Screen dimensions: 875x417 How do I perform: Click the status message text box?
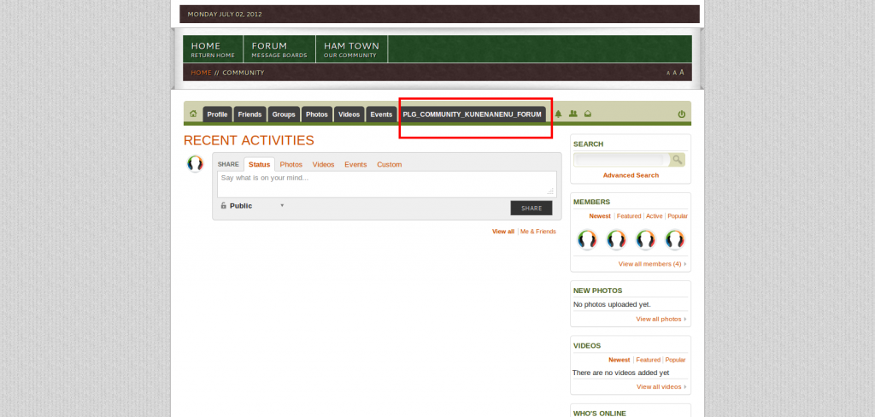click(386, 184)
